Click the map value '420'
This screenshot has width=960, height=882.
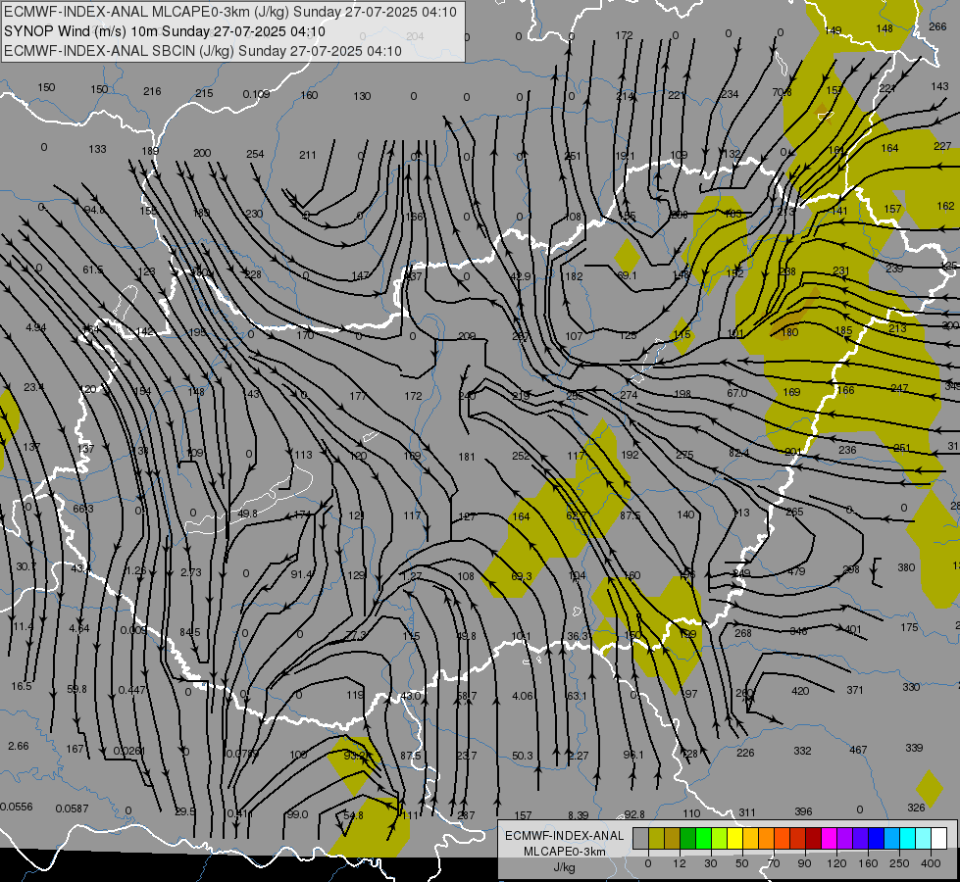800,691
